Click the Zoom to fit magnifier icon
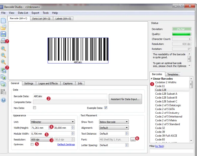 pyautogui.click(x=3, y=62)
